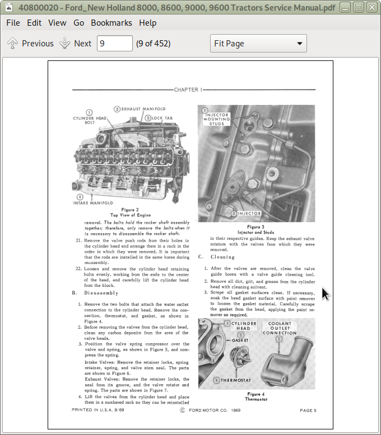
Task: Click the 'B. Disassembly' section heading
Action: click(x=95, y=293)
